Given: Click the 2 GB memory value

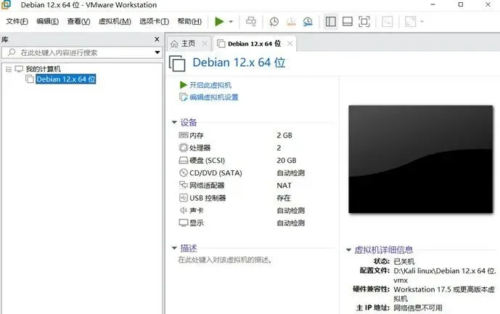Looking at the screenshot, I should 284,135.
